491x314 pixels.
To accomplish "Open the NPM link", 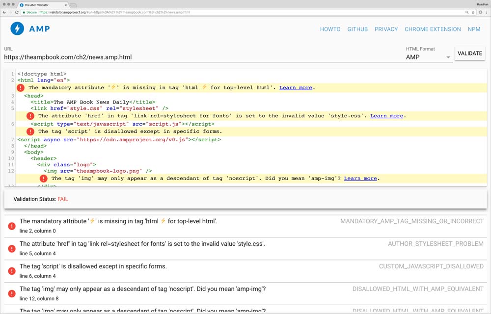I will [474, 29].
